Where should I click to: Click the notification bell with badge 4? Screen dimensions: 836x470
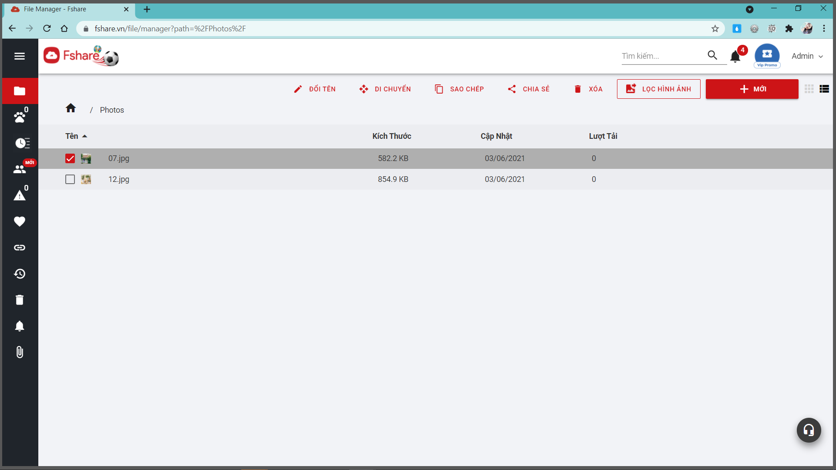tap(735, 56)
